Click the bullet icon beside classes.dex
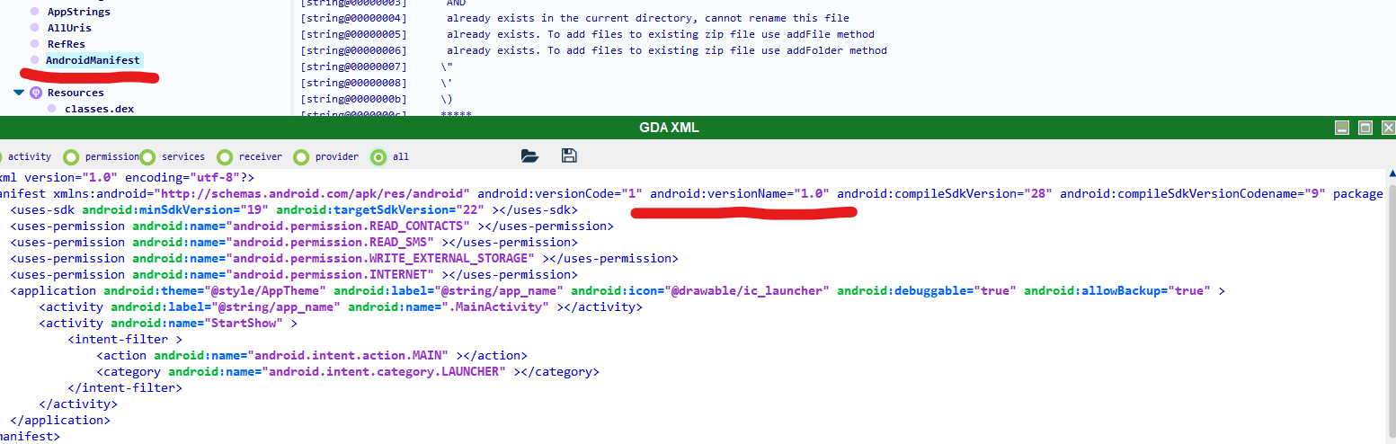Viewport: 1396px width, 444px height. [x=51, y=109]
